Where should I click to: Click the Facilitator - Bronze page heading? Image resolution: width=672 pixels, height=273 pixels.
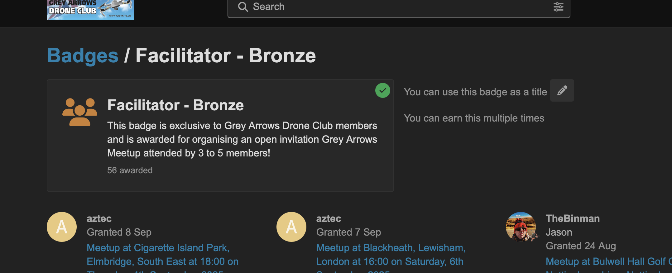point(226,55)
